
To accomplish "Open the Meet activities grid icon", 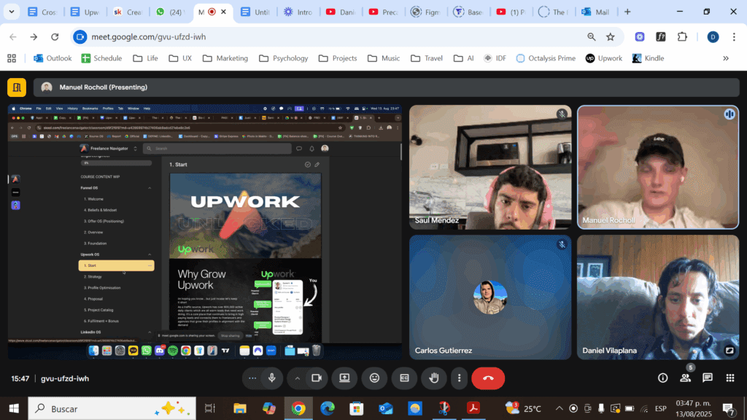I will click(x=729, y=378).
